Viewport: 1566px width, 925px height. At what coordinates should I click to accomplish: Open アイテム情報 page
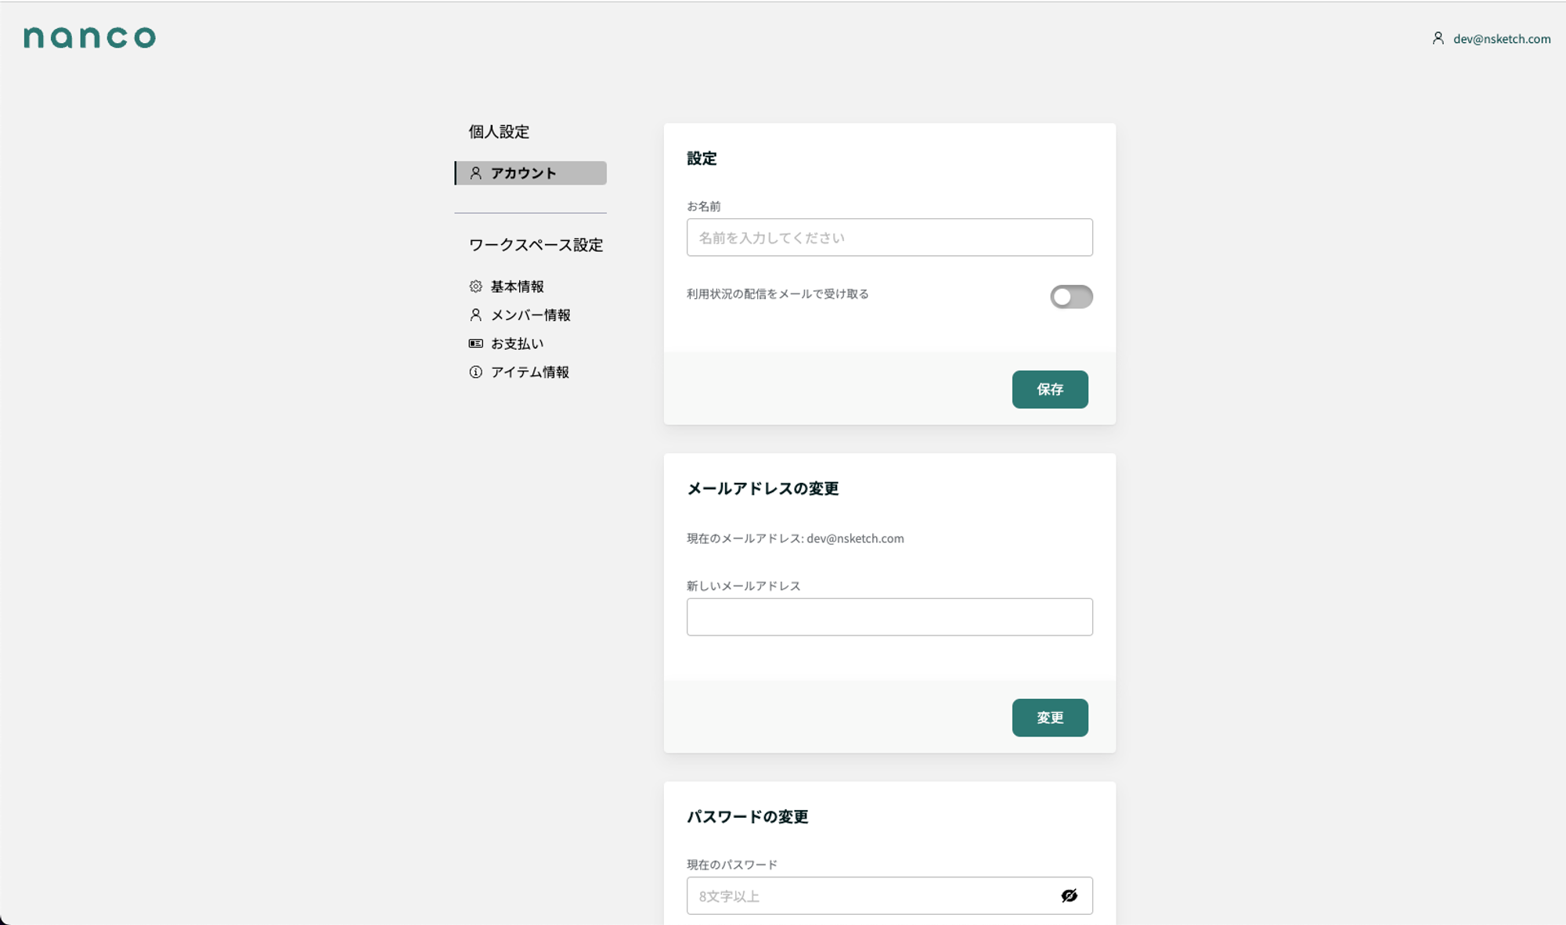tap(530, 372)
